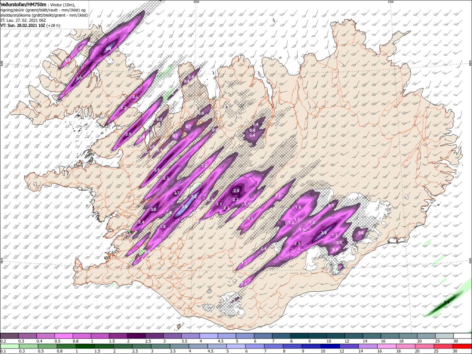Select lower legend swatch starting at 3.5
The height and width of the screenshot is (354, 472).
click(179, 346)
